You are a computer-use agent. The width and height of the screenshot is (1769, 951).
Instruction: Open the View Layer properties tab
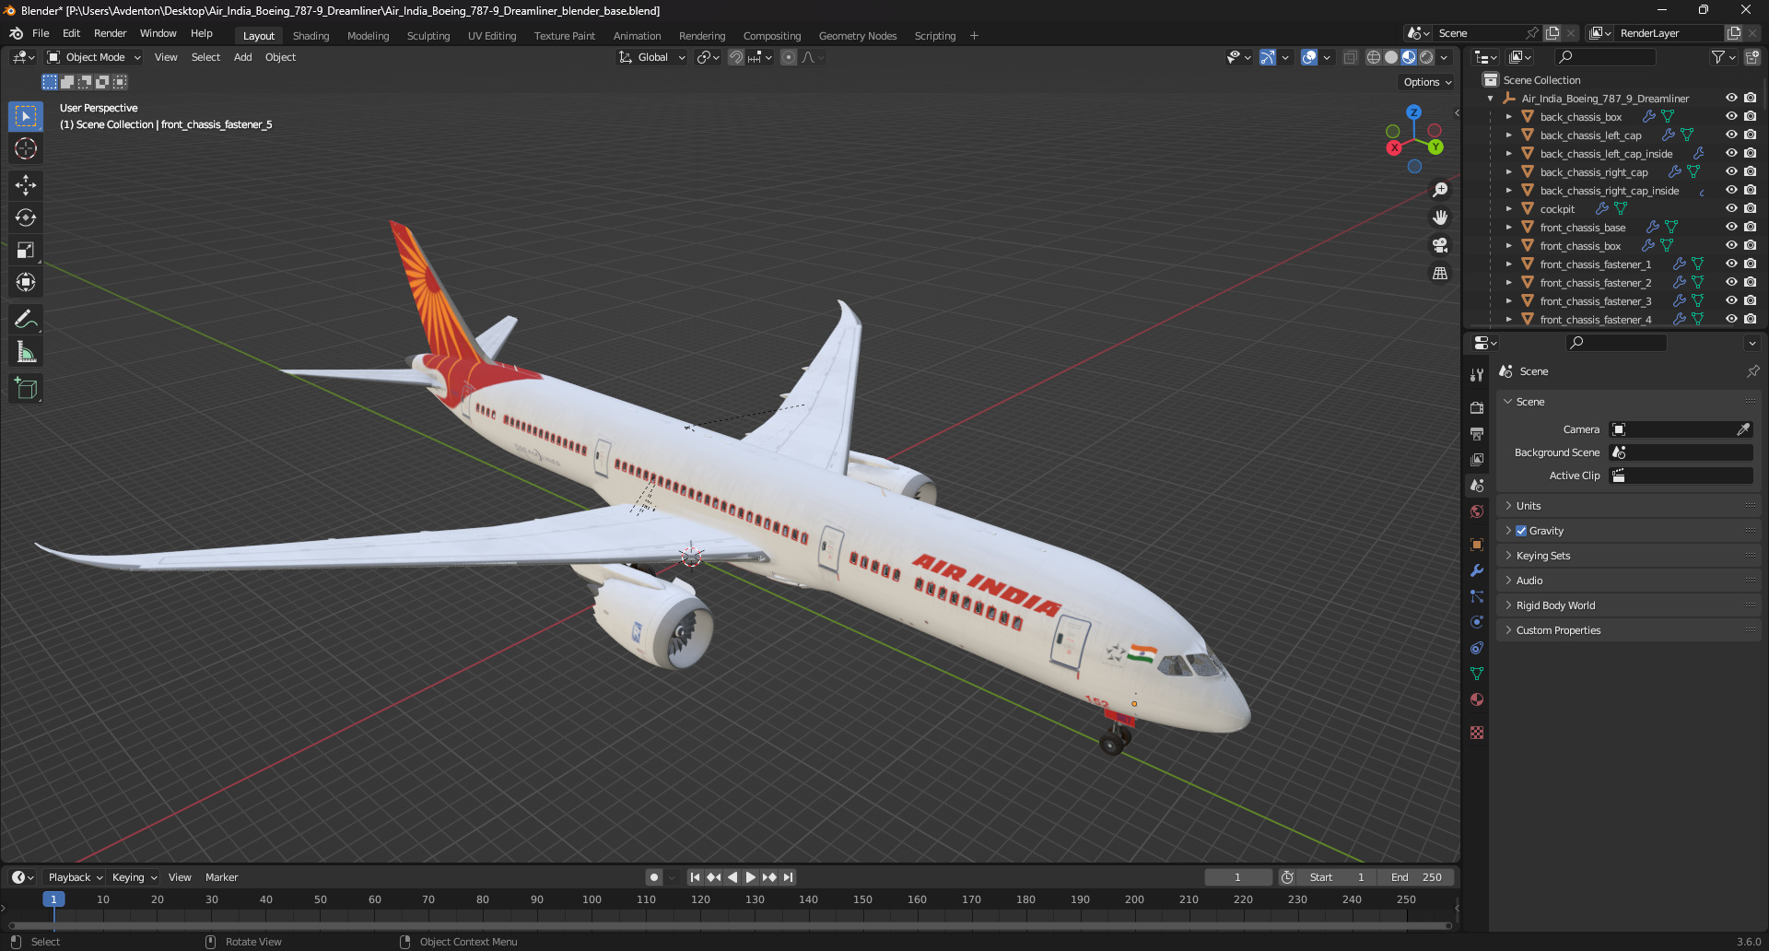tap(1477, 459)
